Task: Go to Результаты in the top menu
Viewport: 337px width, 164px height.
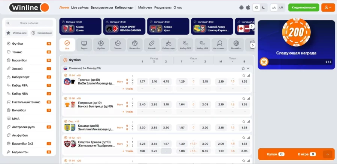Action: coord(163,7)
